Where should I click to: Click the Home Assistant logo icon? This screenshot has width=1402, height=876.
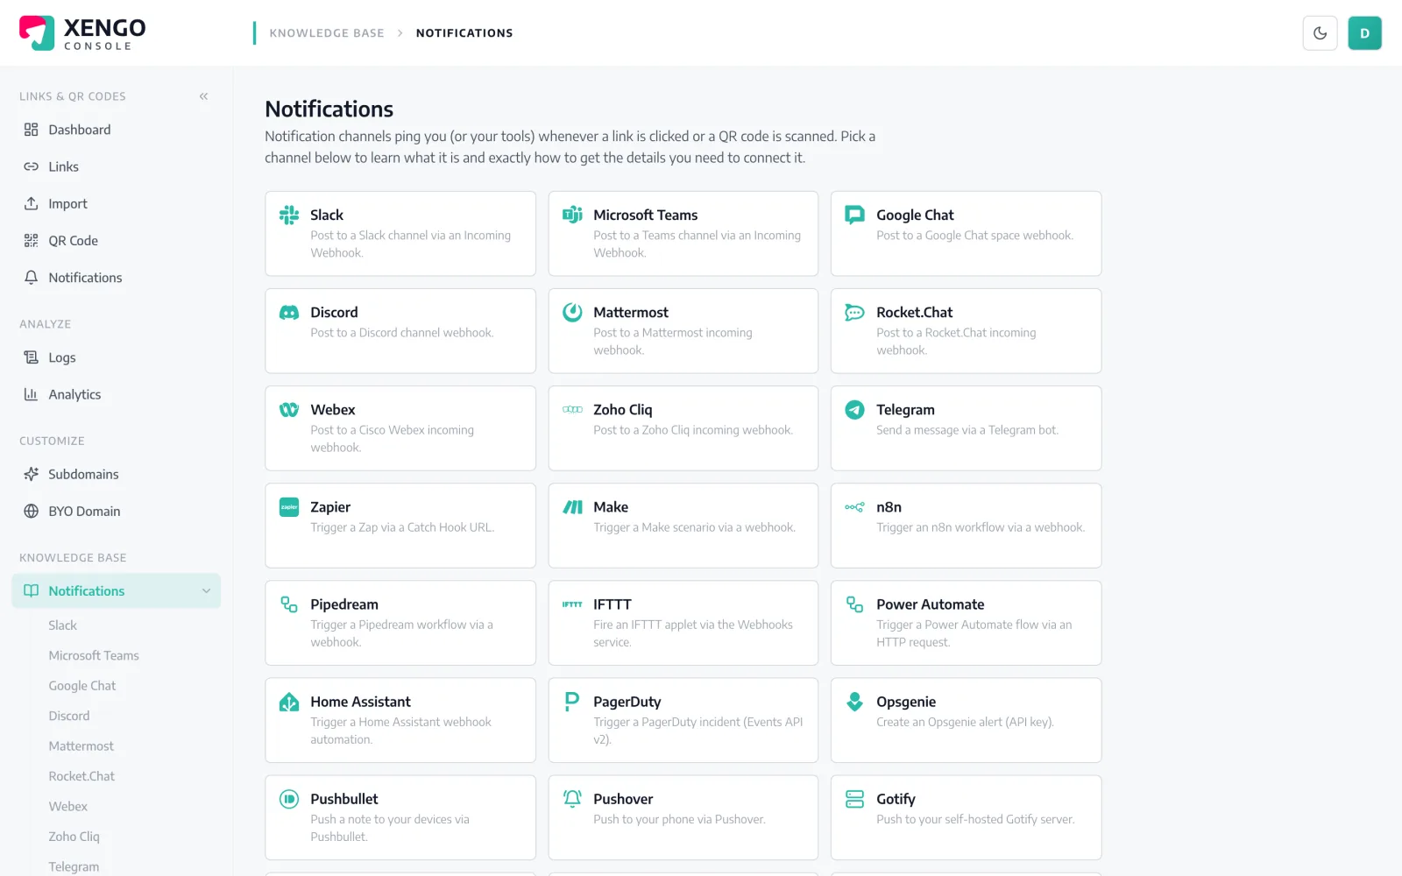click(289, 701)
